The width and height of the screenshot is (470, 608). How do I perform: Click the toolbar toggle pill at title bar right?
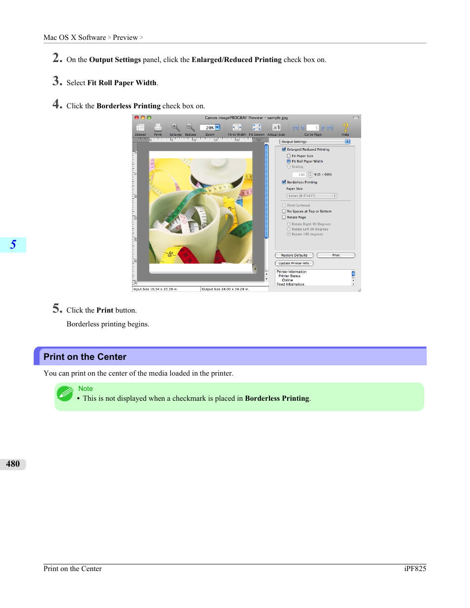[356, 118]
